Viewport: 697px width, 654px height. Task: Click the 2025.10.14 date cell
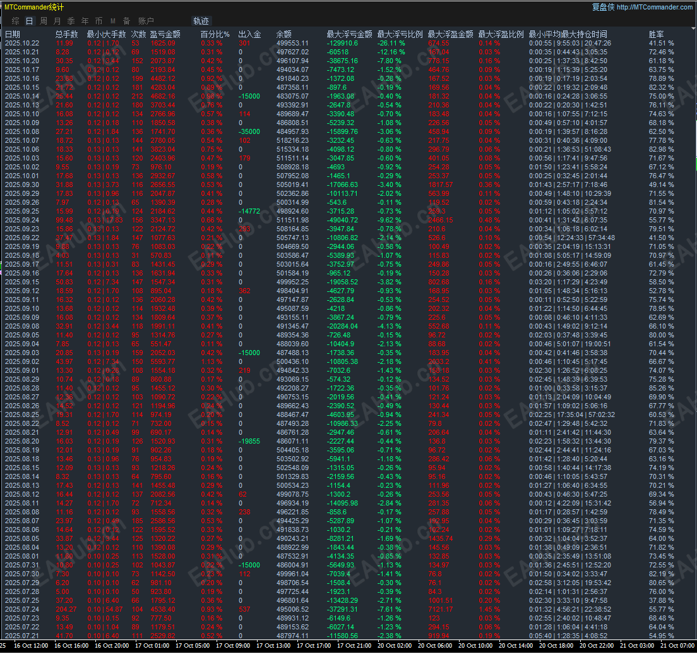click(x=22, y=96)
